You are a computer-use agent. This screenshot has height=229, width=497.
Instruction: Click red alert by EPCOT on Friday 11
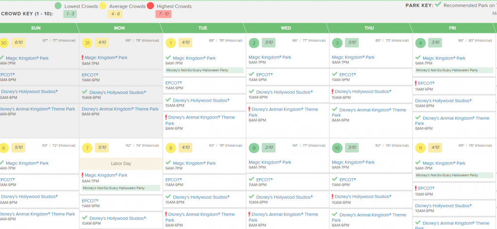(x=416, y=188)
